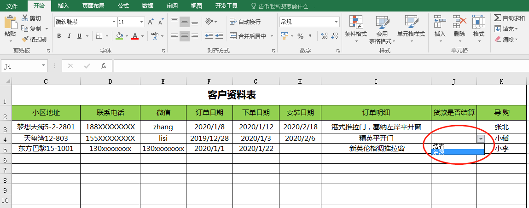Open Cell Styles (单元格样式)
529x208 pixels.
tap(411, 29)
